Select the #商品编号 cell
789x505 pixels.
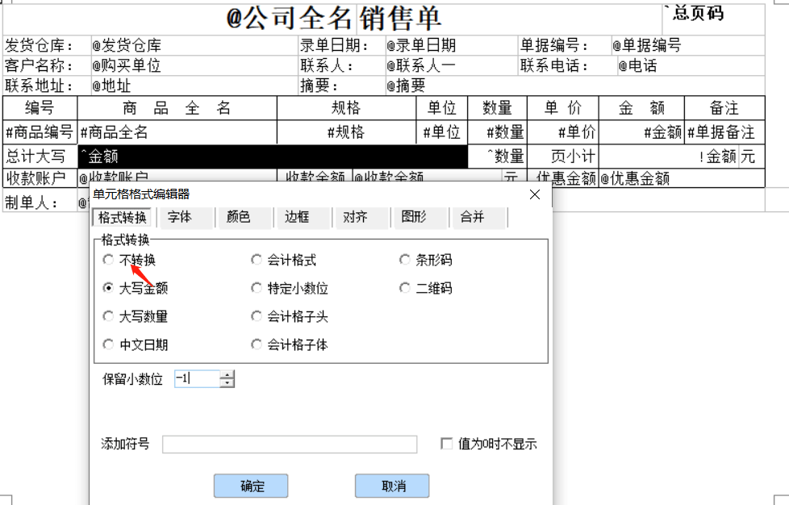tap(40, 132)
